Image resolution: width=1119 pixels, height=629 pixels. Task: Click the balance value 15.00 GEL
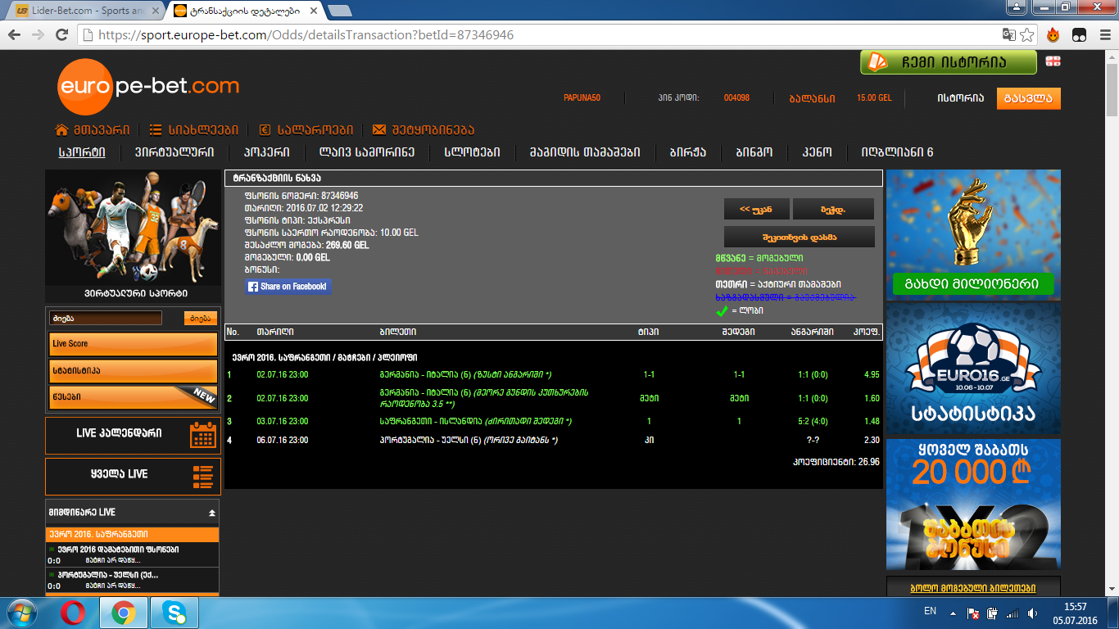point(874,98)
